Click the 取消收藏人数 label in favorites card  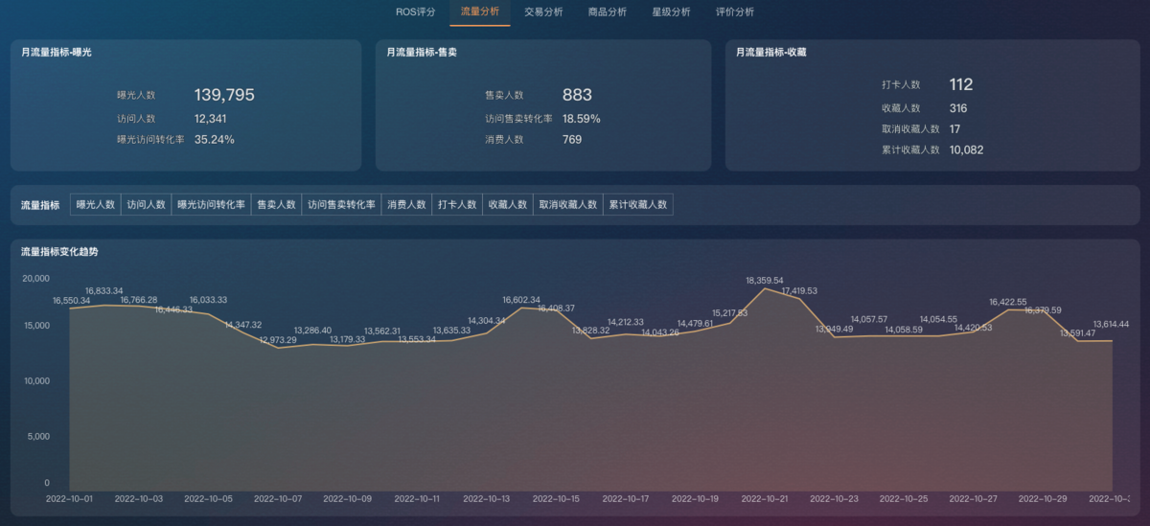[x=910, y=129]
